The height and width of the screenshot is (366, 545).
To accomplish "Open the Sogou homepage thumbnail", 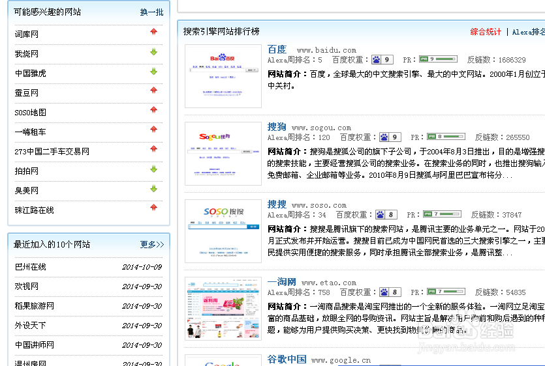I will [223, 154].
